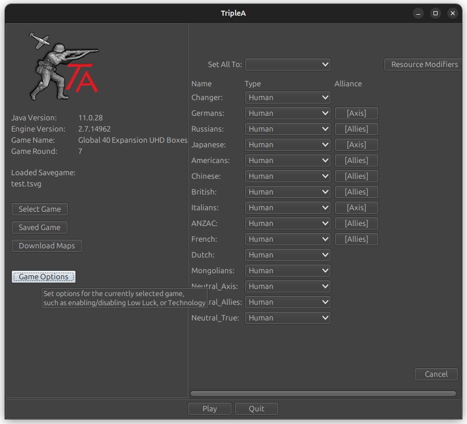This screenshot has height=424, width=467.
Task: Click the Saved Game button
Action: [39, 227]
